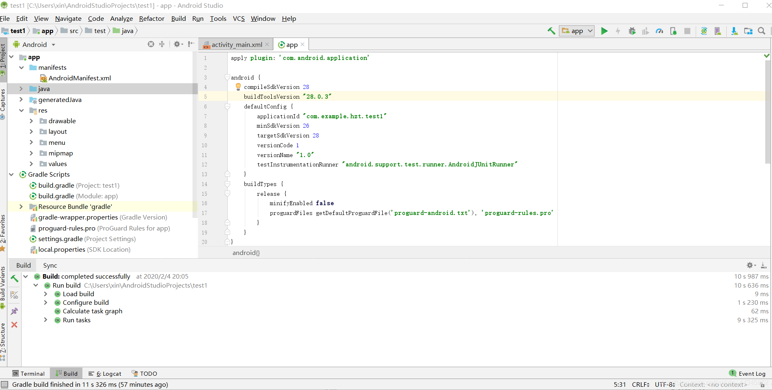This screenshot has width=772, height=390.
Task: Click Build panel green hammer rebuild icon
Action: click(14, 279)
